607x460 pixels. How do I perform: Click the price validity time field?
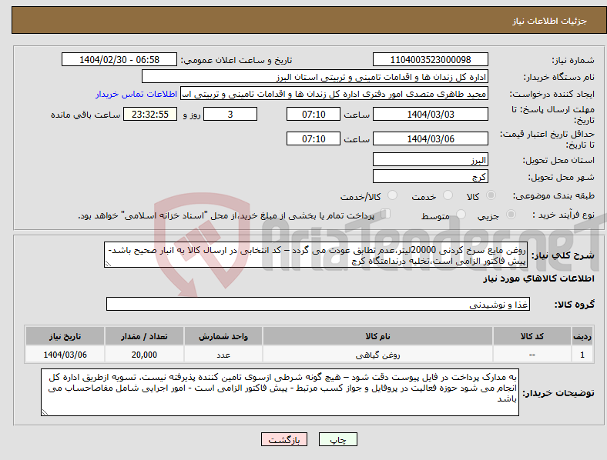[314, 138]
